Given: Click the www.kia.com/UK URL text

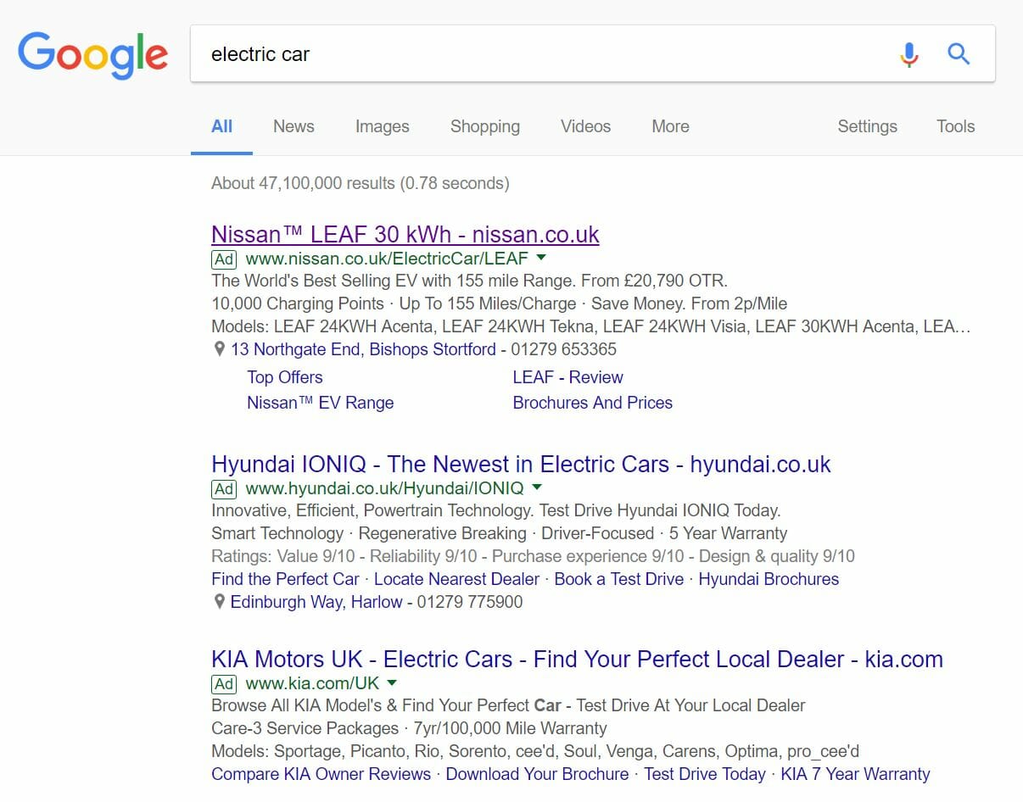Looking at the screenshot, I should coord(312,683).
